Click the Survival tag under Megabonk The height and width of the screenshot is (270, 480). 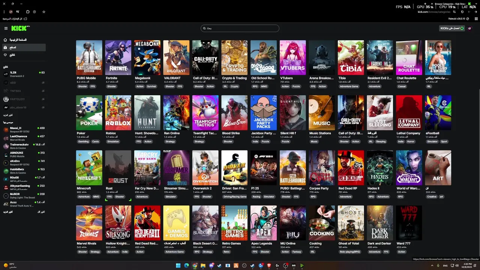pos(151,86)
